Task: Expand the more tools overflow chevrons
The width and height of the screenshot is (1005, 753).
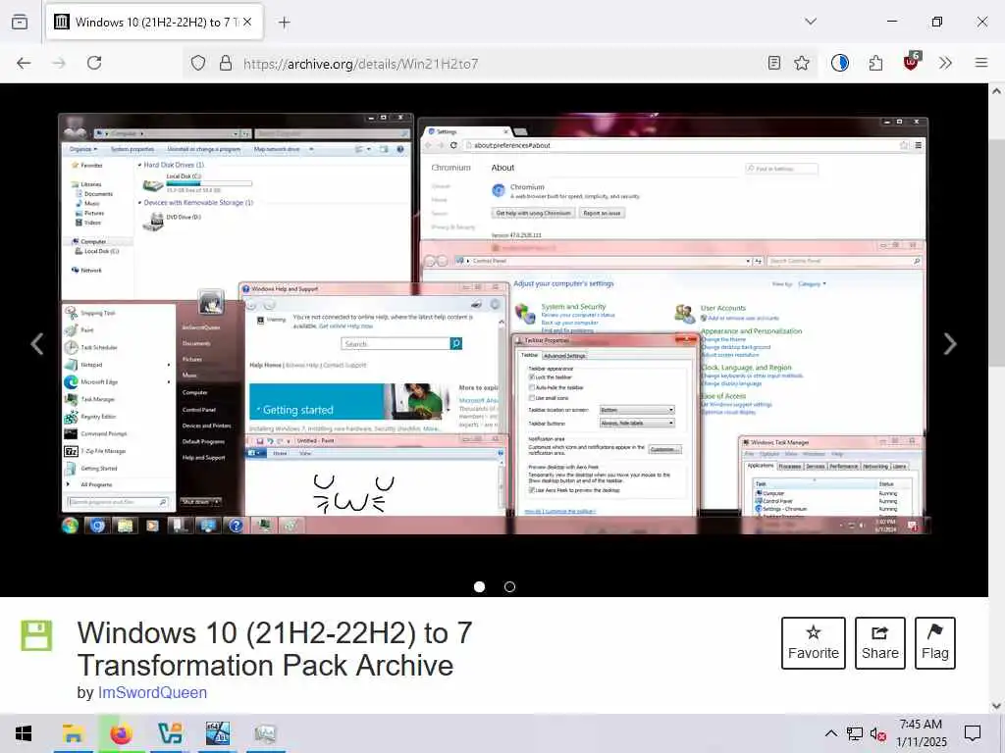Action: pyautogui.click(x=945, y=63)
